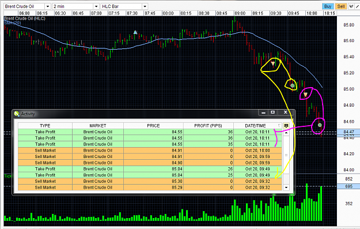Click the chart icon next to Sell
Screen dimensions: 360x229
tap(351, 6)
